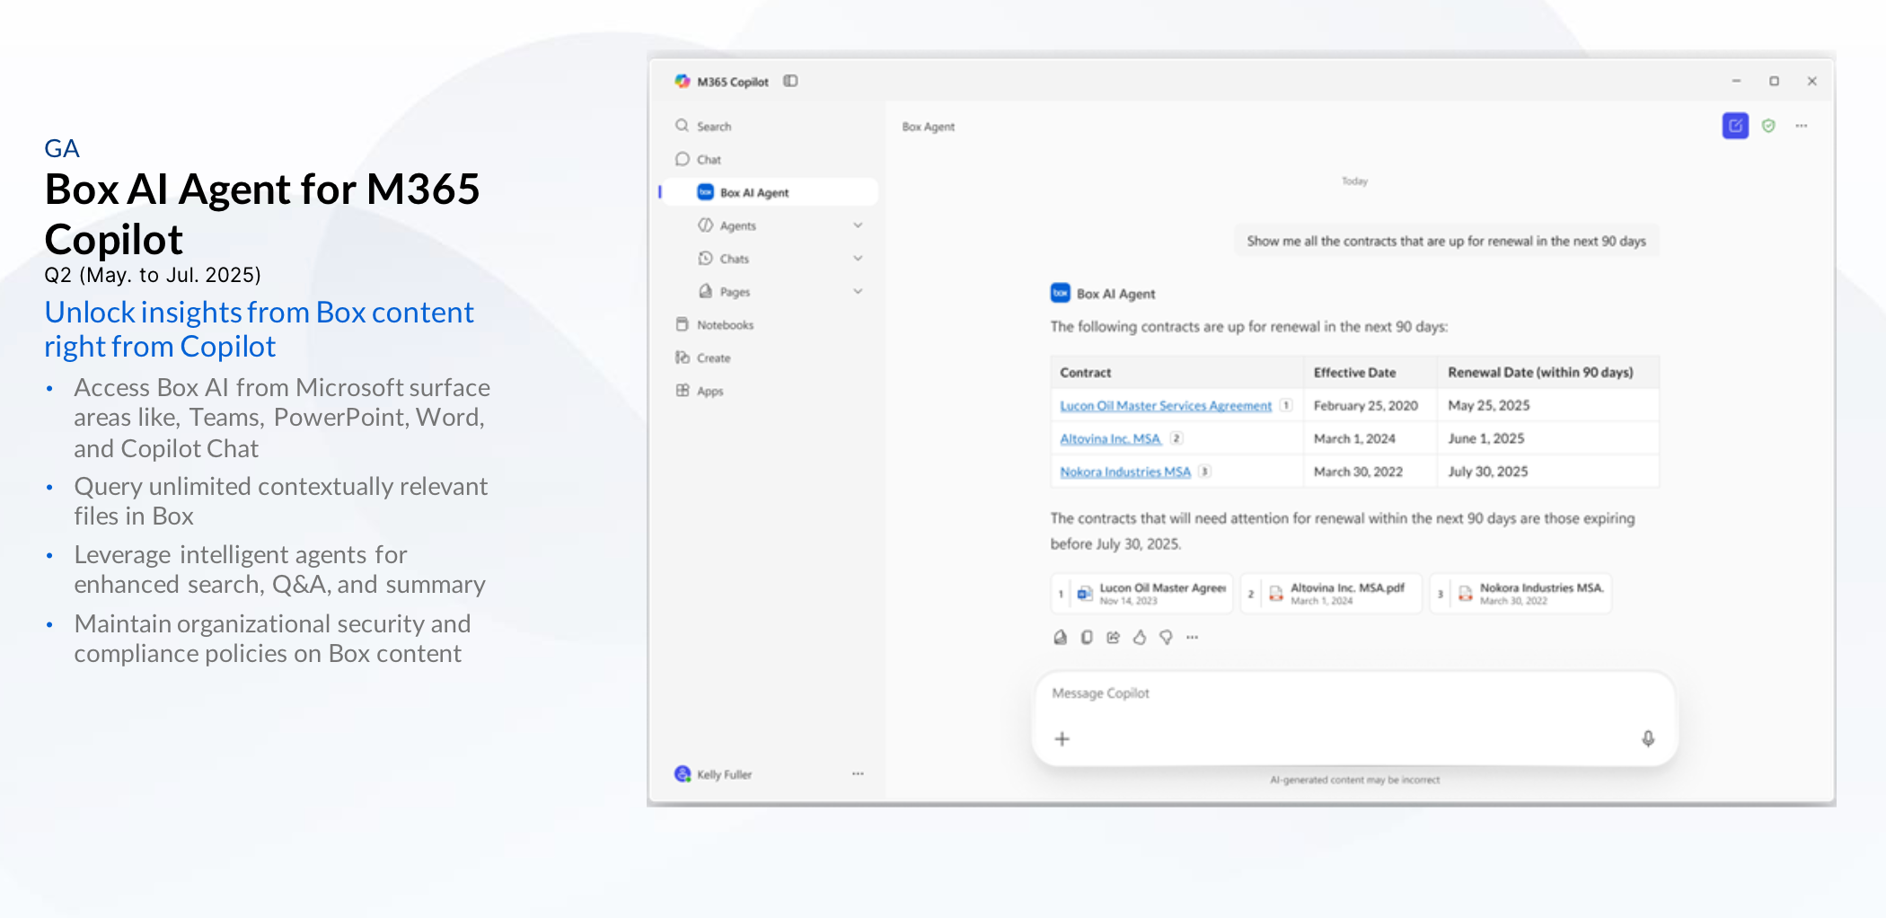1886x918 pixels.
Task: Minimize the M365 Copilot window
Action: coord(1736,81)
